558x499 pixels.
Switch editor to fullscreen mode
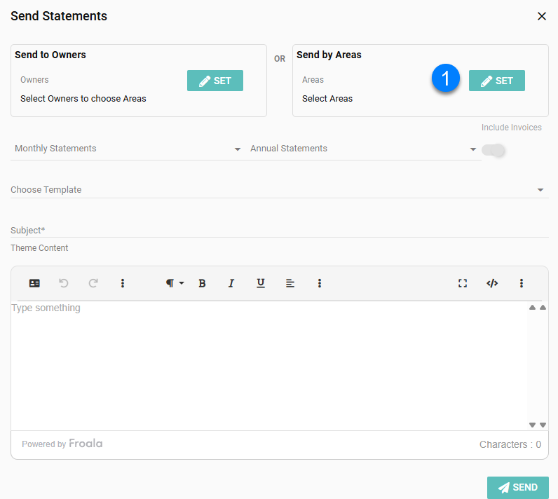pyautogui.click(x=463, y=283)
